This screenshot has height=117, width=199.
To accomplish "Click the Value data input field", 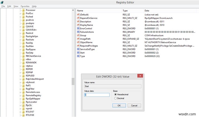I will click(97, 95).
